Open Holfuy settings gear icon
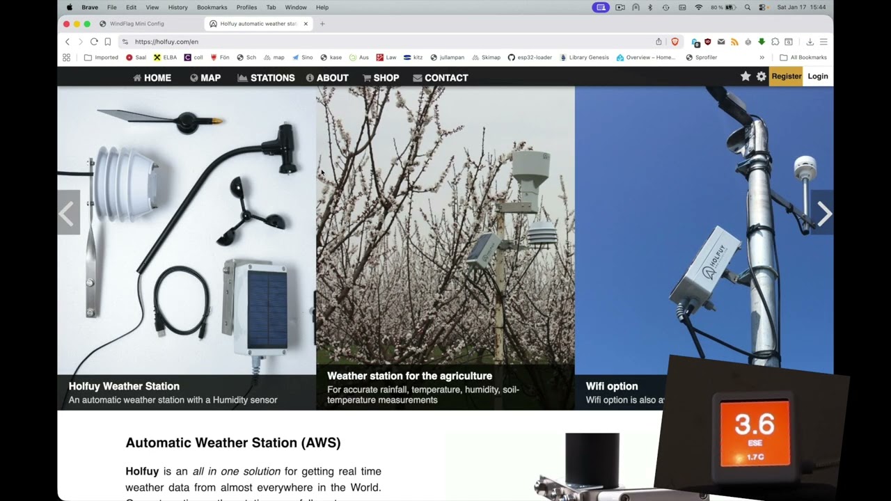Screen dimensions: 891x501 pyautogui.click(x=761, y=77)
